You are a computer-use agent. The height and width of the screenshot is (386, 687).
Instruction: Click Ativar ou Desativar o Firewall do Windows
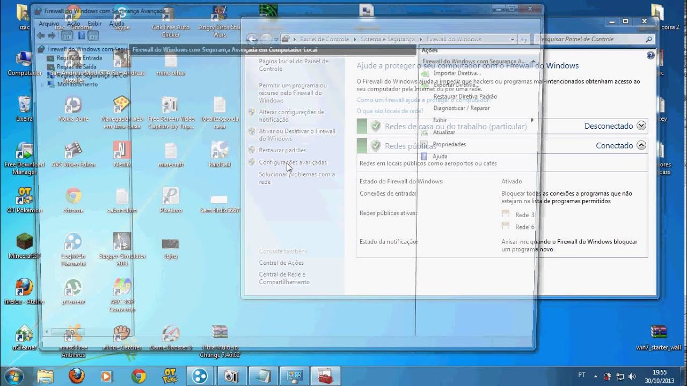coord(297,135)
